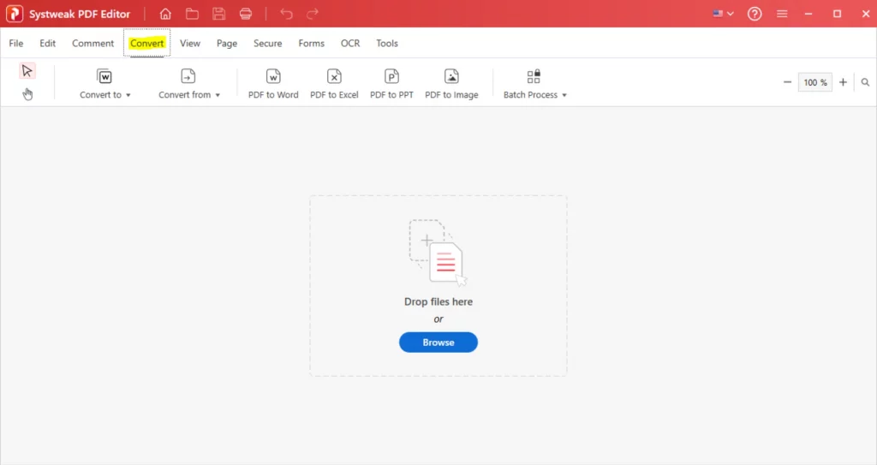Click the drop files document illustration
The width and height of the screenshot is (877, 465).
tap(438, 253)
